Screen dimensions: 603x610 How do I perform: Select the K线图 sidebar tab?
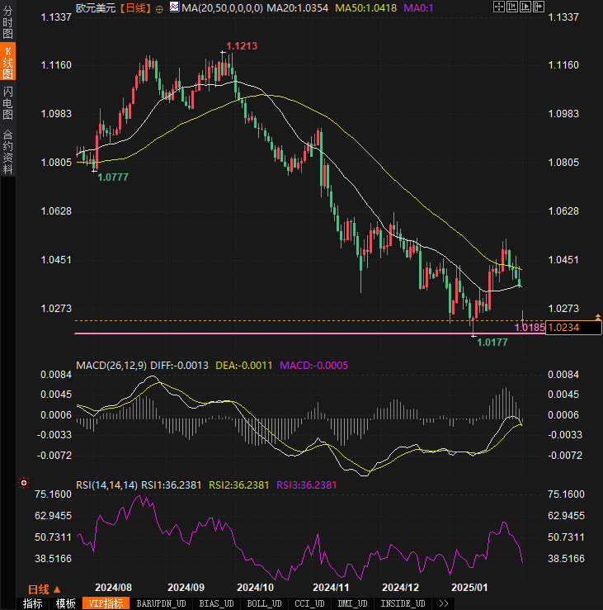click(7, 63)
